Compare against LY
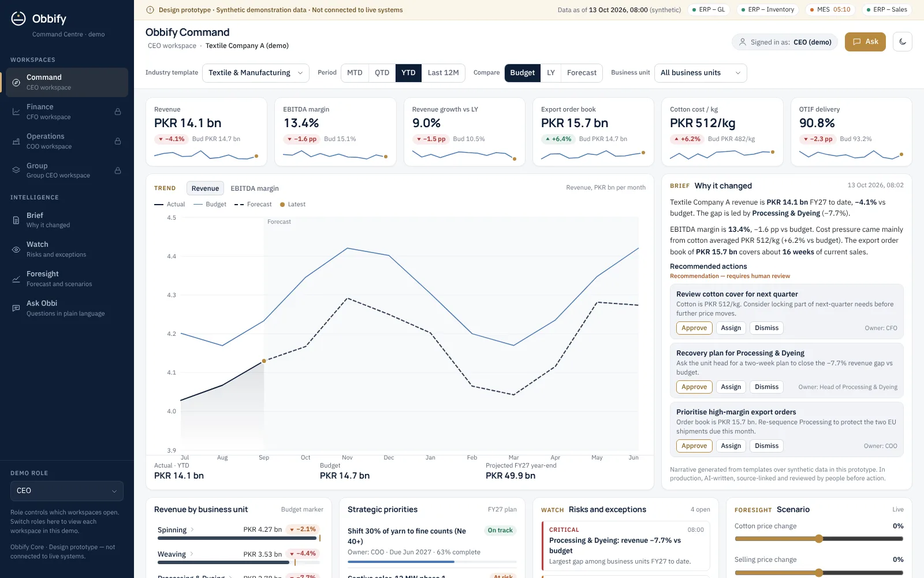The height and width of the screenshot is (578, 924). (x=551, y=73)
